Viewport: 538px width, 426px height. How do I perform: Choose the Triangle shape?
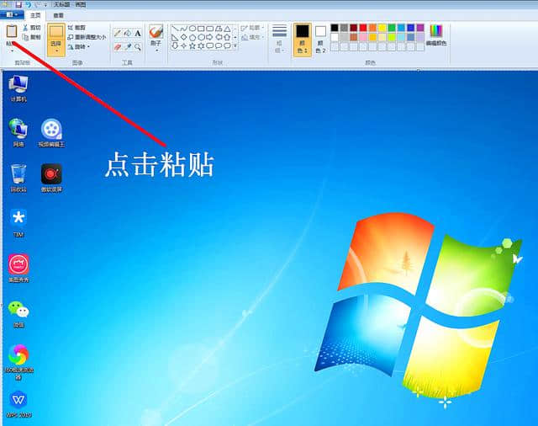(x=227, y=28)
